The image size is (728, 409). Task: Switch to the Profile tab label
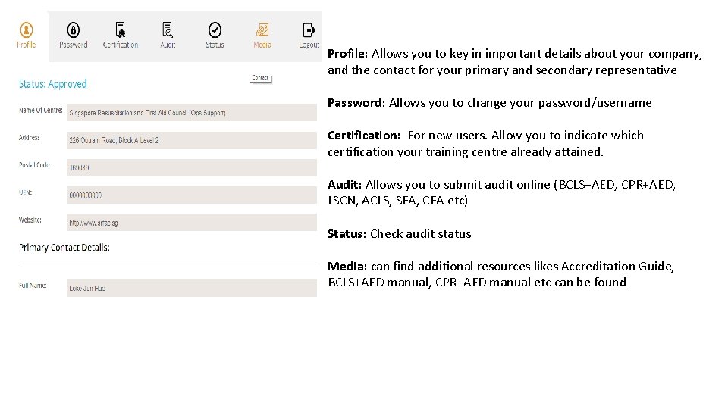pyautogui.click(x=27, y=45)
